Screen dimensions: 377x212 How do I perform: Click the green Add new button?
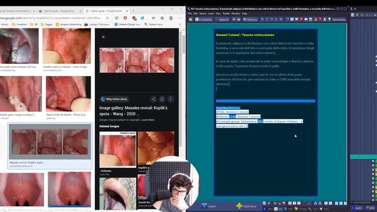246,206
